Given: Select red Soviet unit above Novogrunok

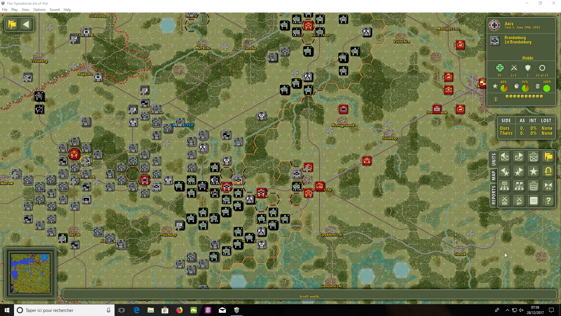Looking at the screenshot, I should (x=343, y=109).
